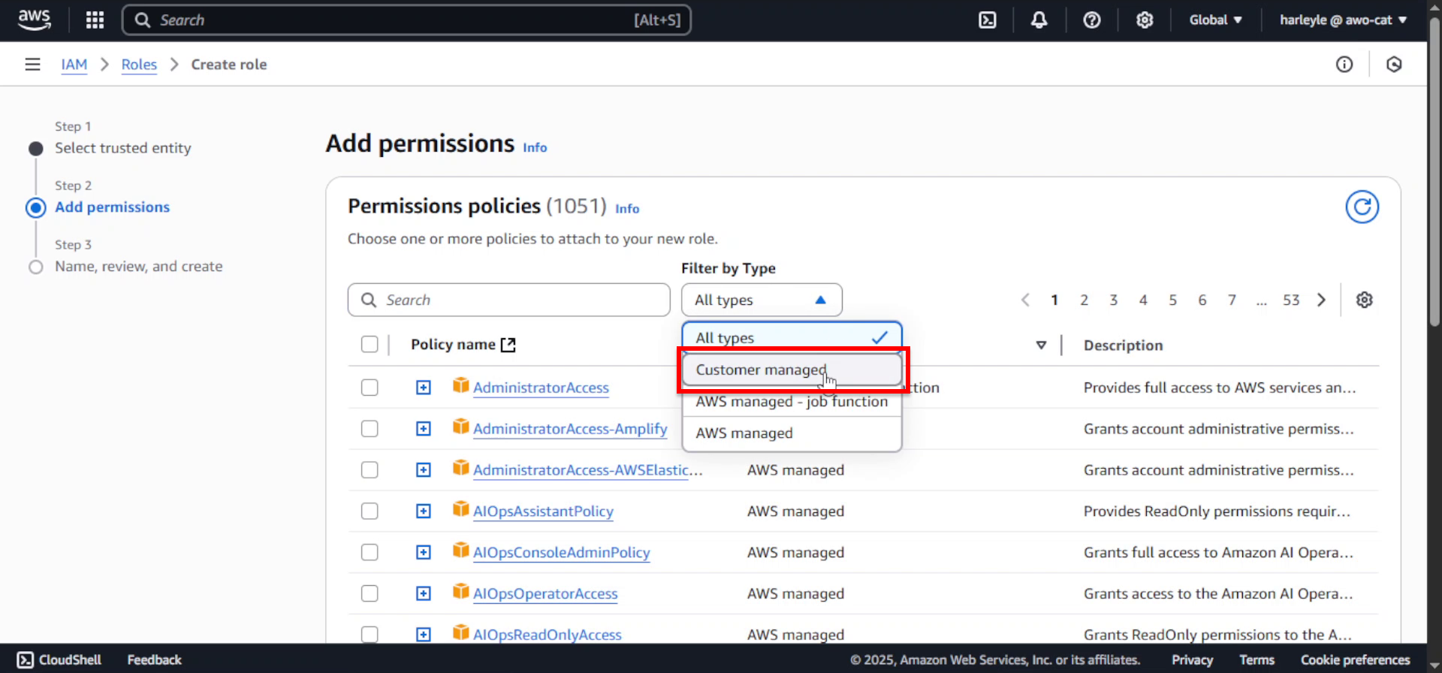The width and height of the screenshot is (1442, 673).
Task: Open the Privacy footer link
Action: (x=1192, y=659)
